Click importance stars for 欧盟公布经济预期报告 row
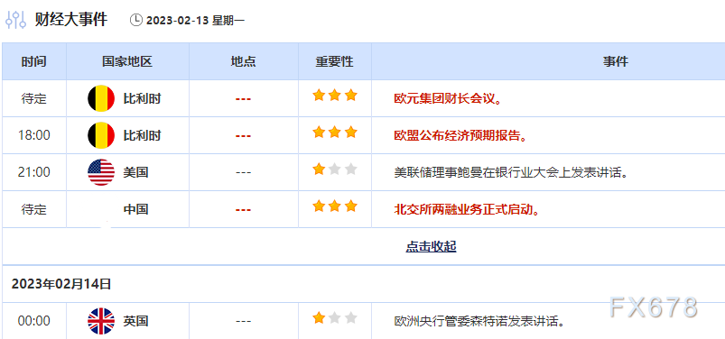Screen dimensions: 725x339 (335, 133)
